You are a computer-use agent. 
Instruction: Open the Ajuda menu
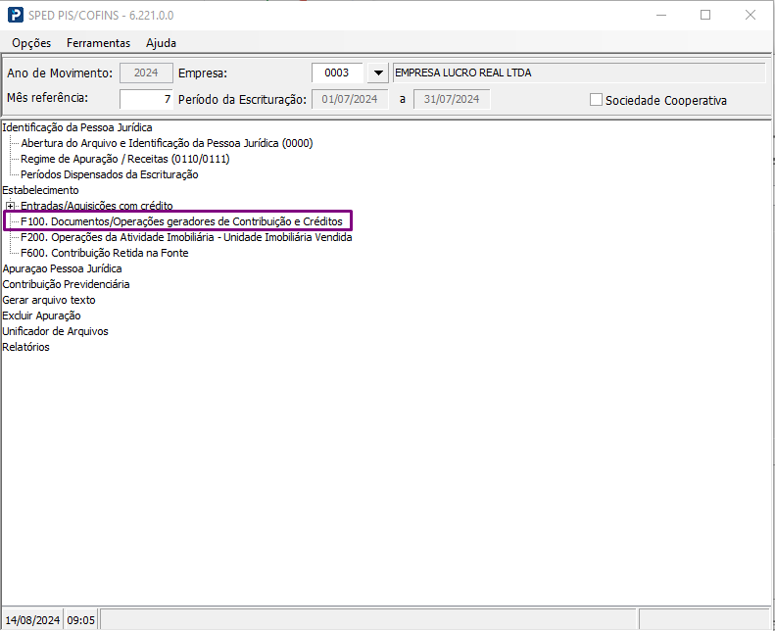click(x=161, y=43)
